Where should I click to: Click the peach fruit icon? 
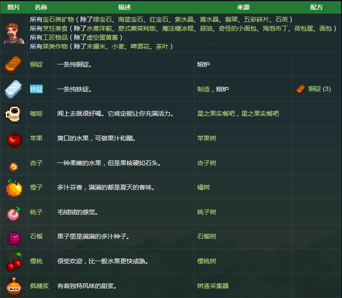pos(13,212)
